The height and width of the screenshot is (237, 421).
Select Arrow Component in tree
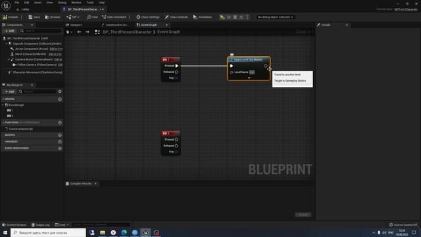click(32, 49)
